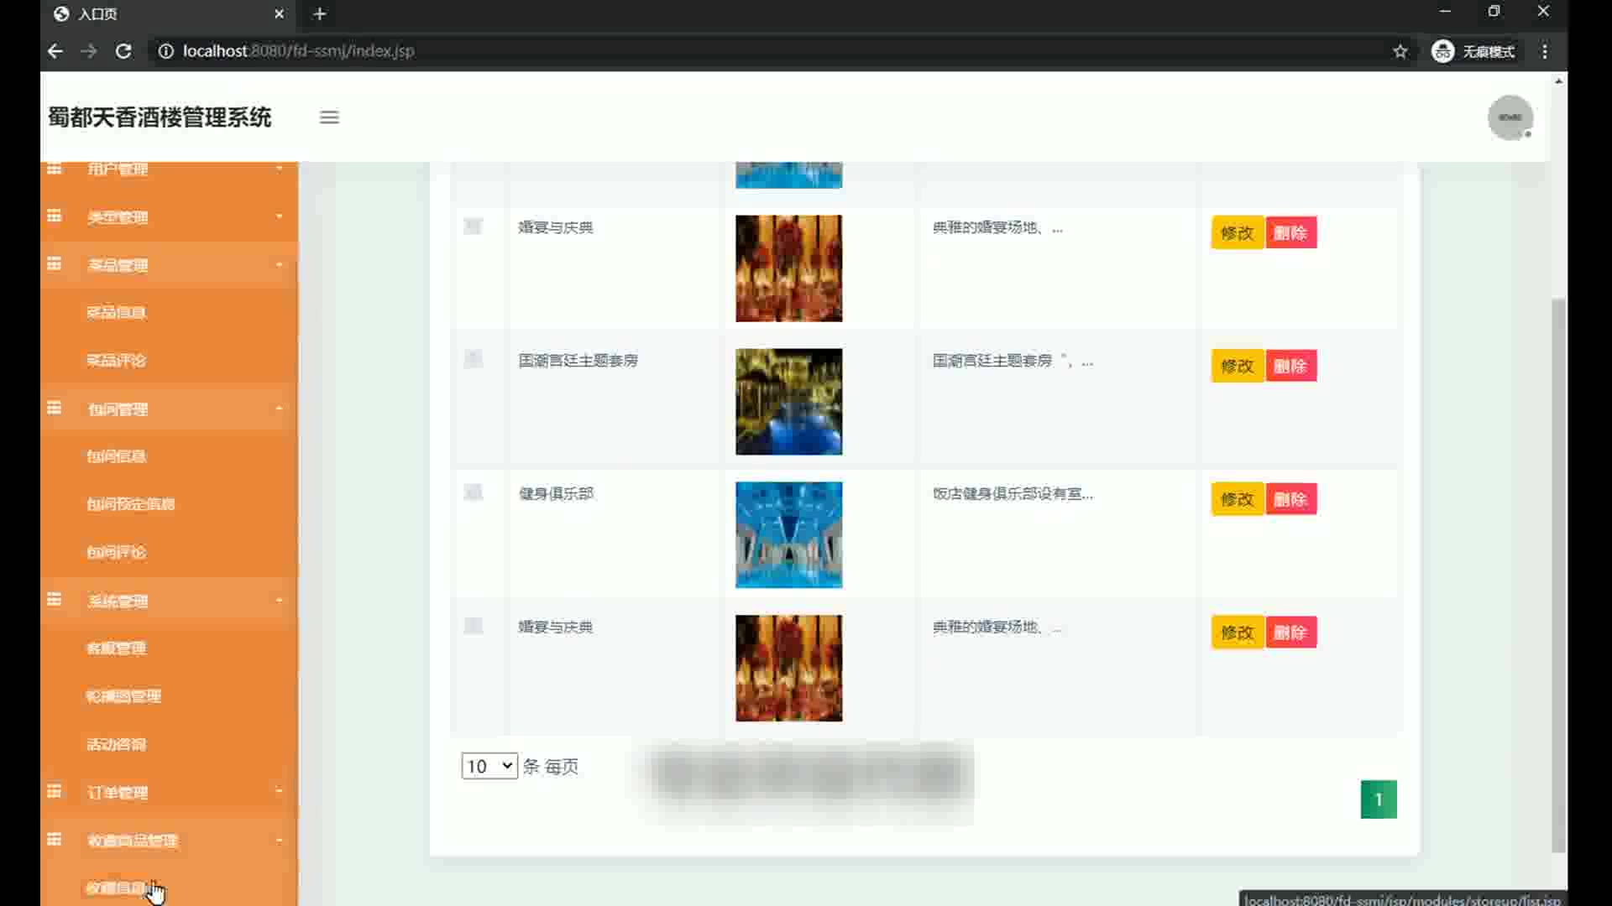This screenshot has height=906, width=1612.
Task: Click 删除 for upper 婚宴与庆典 row
Action: pos(1290,232)
